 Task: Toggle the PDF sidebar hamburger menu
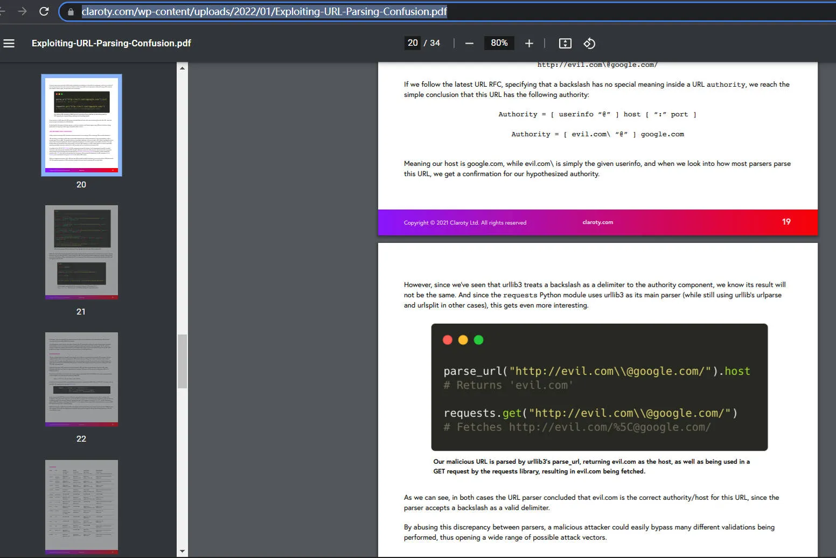coord(9,43)
